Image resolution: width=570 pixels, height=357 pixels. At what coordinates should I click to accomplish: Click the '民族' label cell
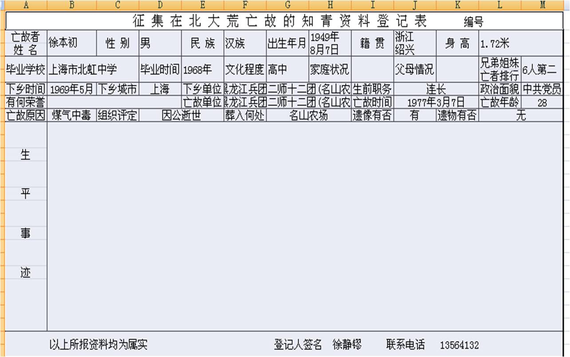point(203,43)
